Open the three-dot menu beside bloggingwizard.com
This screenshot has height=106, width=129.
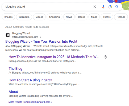(41, 37)
